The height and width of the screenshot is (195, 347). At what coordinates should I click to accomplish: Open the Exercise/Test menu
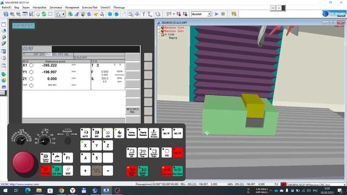pos(89,7)
